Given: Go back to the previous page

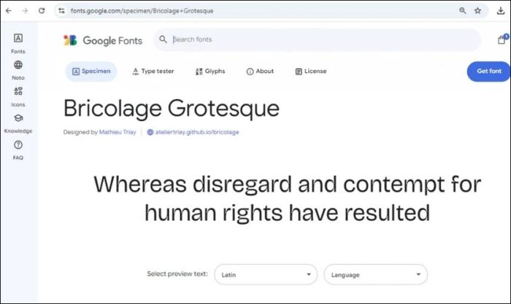Looking at the screenshot, I should (9, 11).
